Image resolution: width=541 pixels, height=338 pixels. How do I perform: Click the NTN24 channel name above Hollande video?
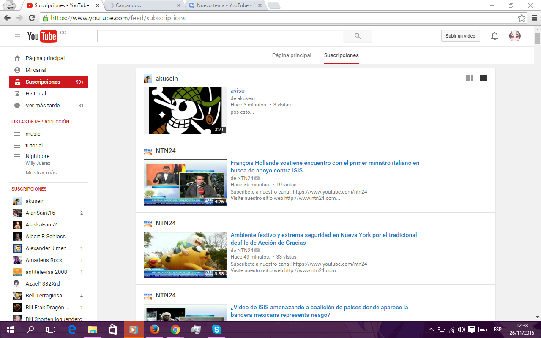(x=166, y=151)
